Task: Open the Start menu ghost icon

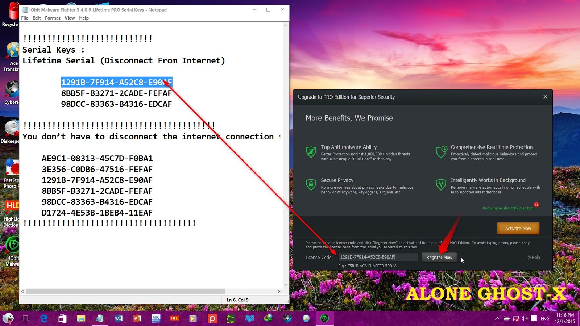Action: pos(8,318)
